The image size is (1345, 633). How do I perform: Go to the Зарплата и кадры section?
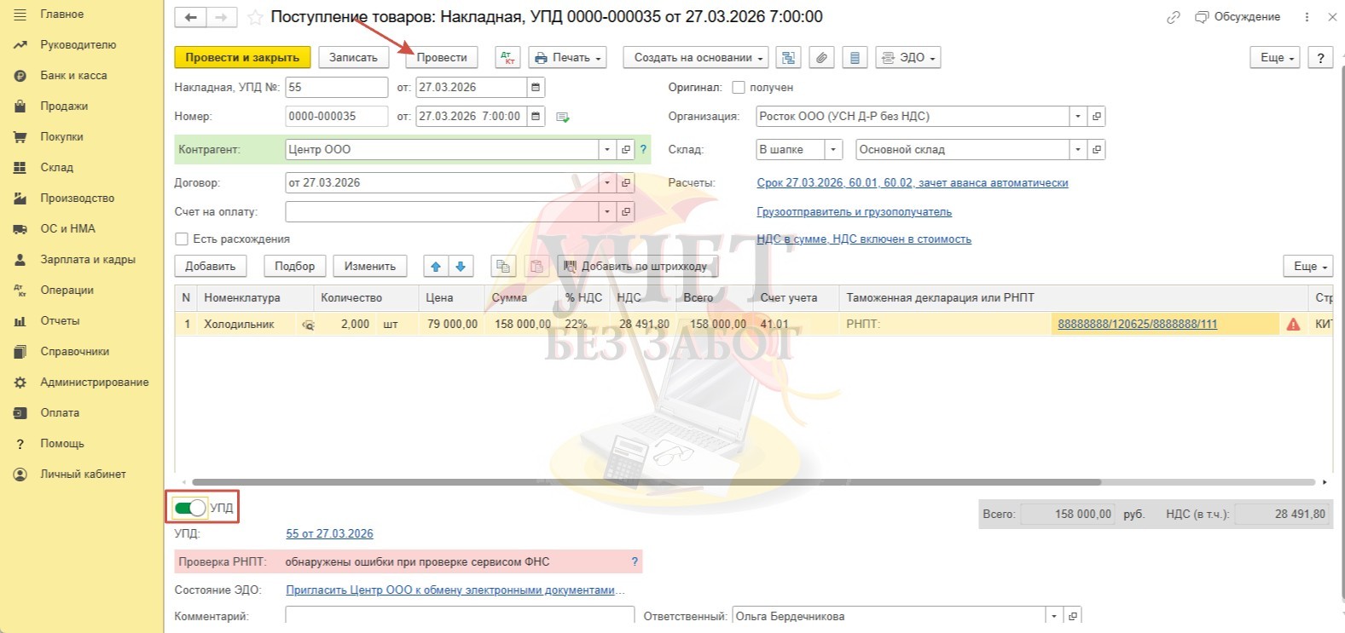[87, 260]
